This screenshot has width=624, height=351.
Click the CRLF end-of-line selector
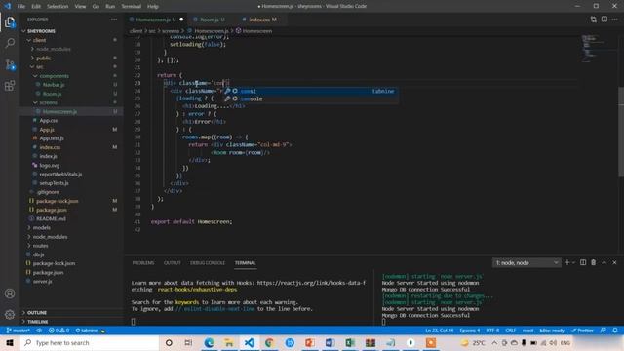point(510,331)
